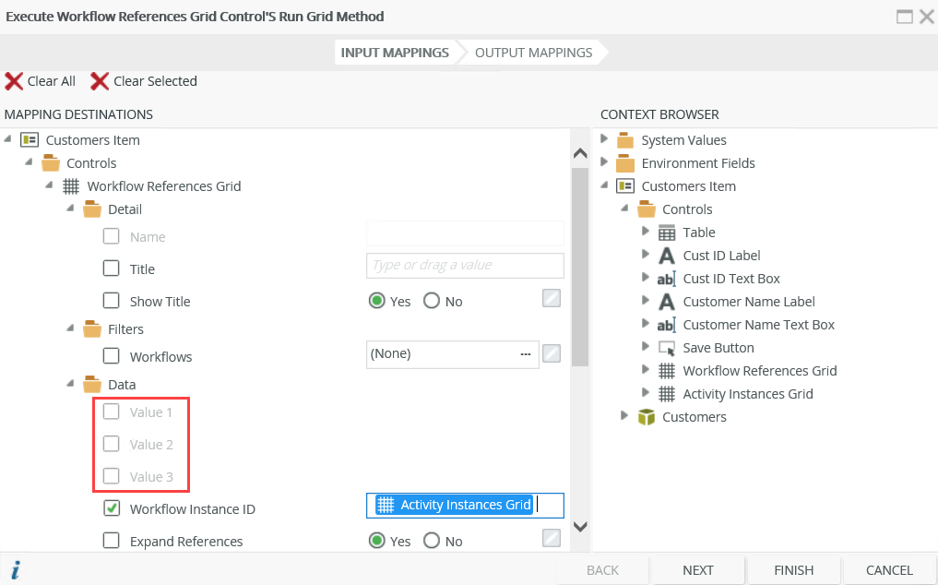Viewport: 938px width, 585px height.
Task: Click the Environment Fields folder icon
Action: (626, 162)
